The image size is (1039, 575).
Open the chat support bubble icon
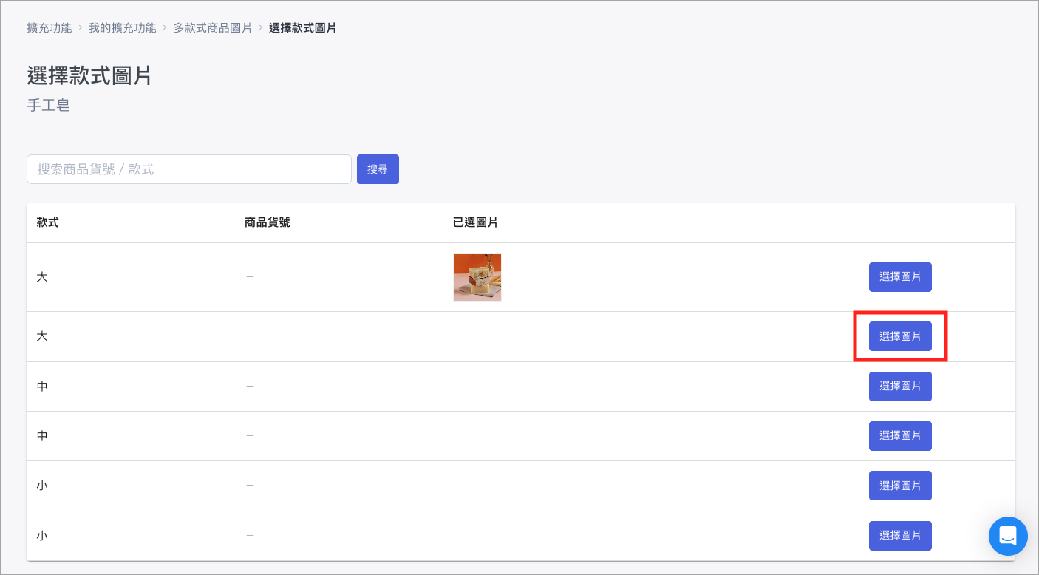(x=1008, y=536)
